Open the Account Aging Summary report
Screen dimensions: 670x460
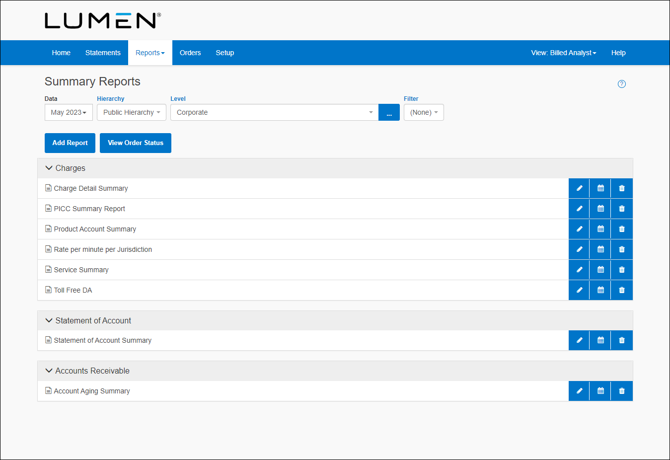pos(92,391)
